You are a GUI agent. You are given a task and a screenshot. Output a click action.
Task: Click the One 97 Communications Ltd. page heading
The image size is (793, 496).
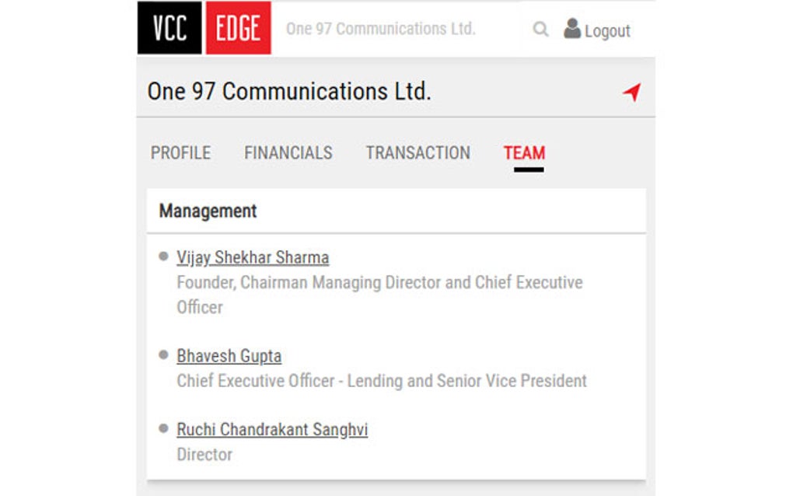point(288,92)
